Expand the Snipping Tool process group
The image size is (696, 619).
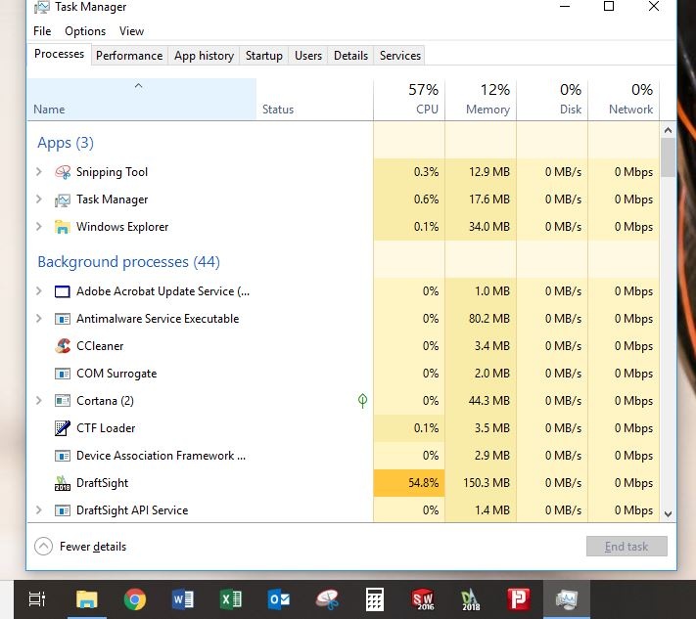[x=39, y=172]
